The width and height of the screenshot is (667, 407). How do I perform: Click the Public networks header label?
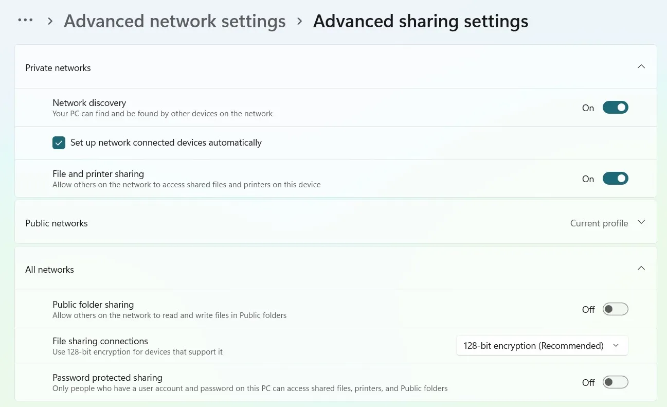[x=57, y=223]
